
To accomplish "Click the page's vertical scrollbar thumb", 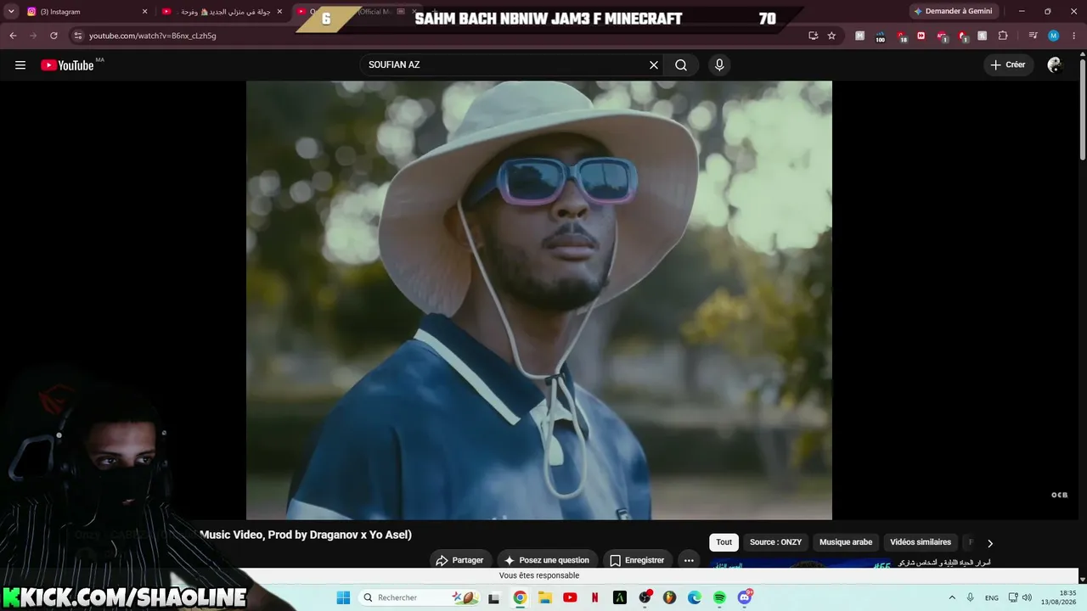I will [1082, 110].
